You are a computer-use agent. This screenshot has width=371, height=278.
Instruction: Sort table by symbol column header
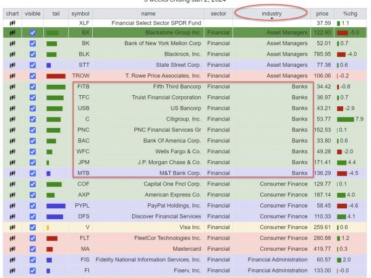coord(80,14)
